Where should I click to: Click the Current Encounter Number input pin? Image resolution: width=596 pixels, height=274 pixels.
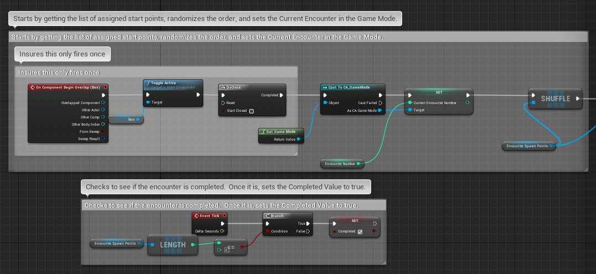tap(410, 102)
